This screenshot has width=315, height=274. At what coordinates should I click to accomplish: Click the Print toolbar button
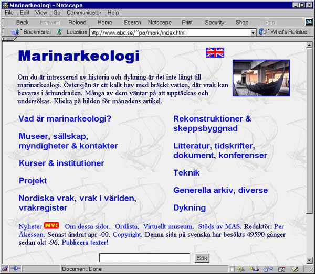(187, 22)
